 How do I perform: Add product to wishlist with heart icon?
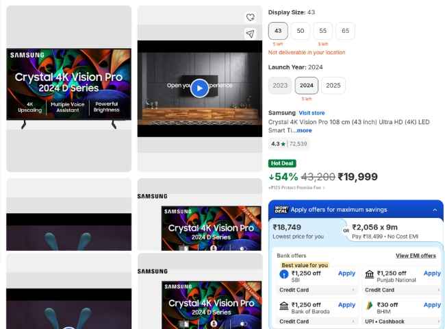[251, 17]
